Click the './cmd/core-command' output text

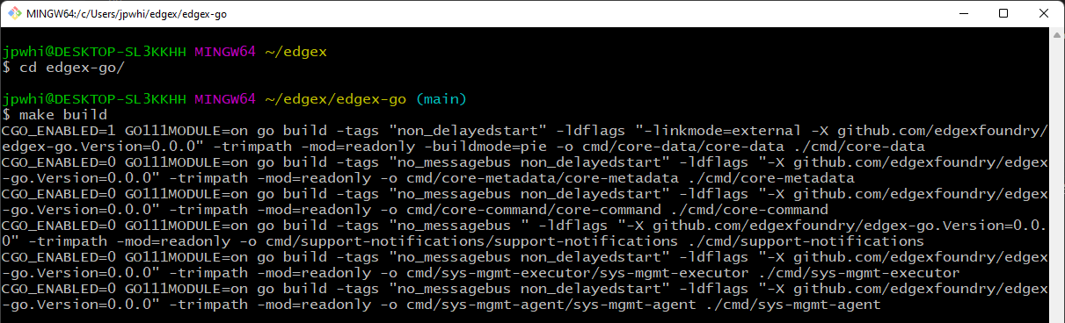749,210
